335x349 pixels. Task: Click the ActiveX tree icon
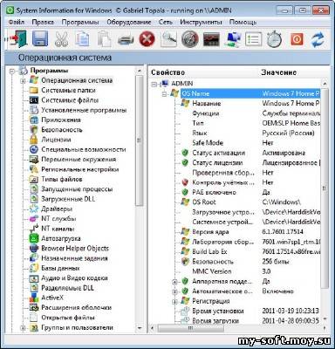coord(34,298)
